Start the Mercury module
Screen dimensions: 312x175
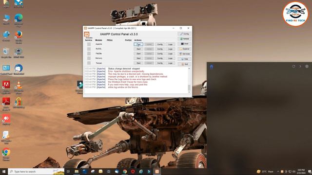pyautogui.click(x=138, y=58)
